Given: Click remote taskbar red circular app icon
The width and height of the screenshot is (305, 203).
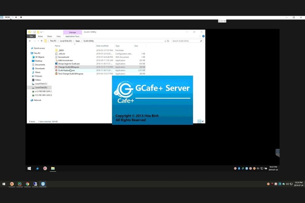Looking at the screenshot, I should (45, 168).
